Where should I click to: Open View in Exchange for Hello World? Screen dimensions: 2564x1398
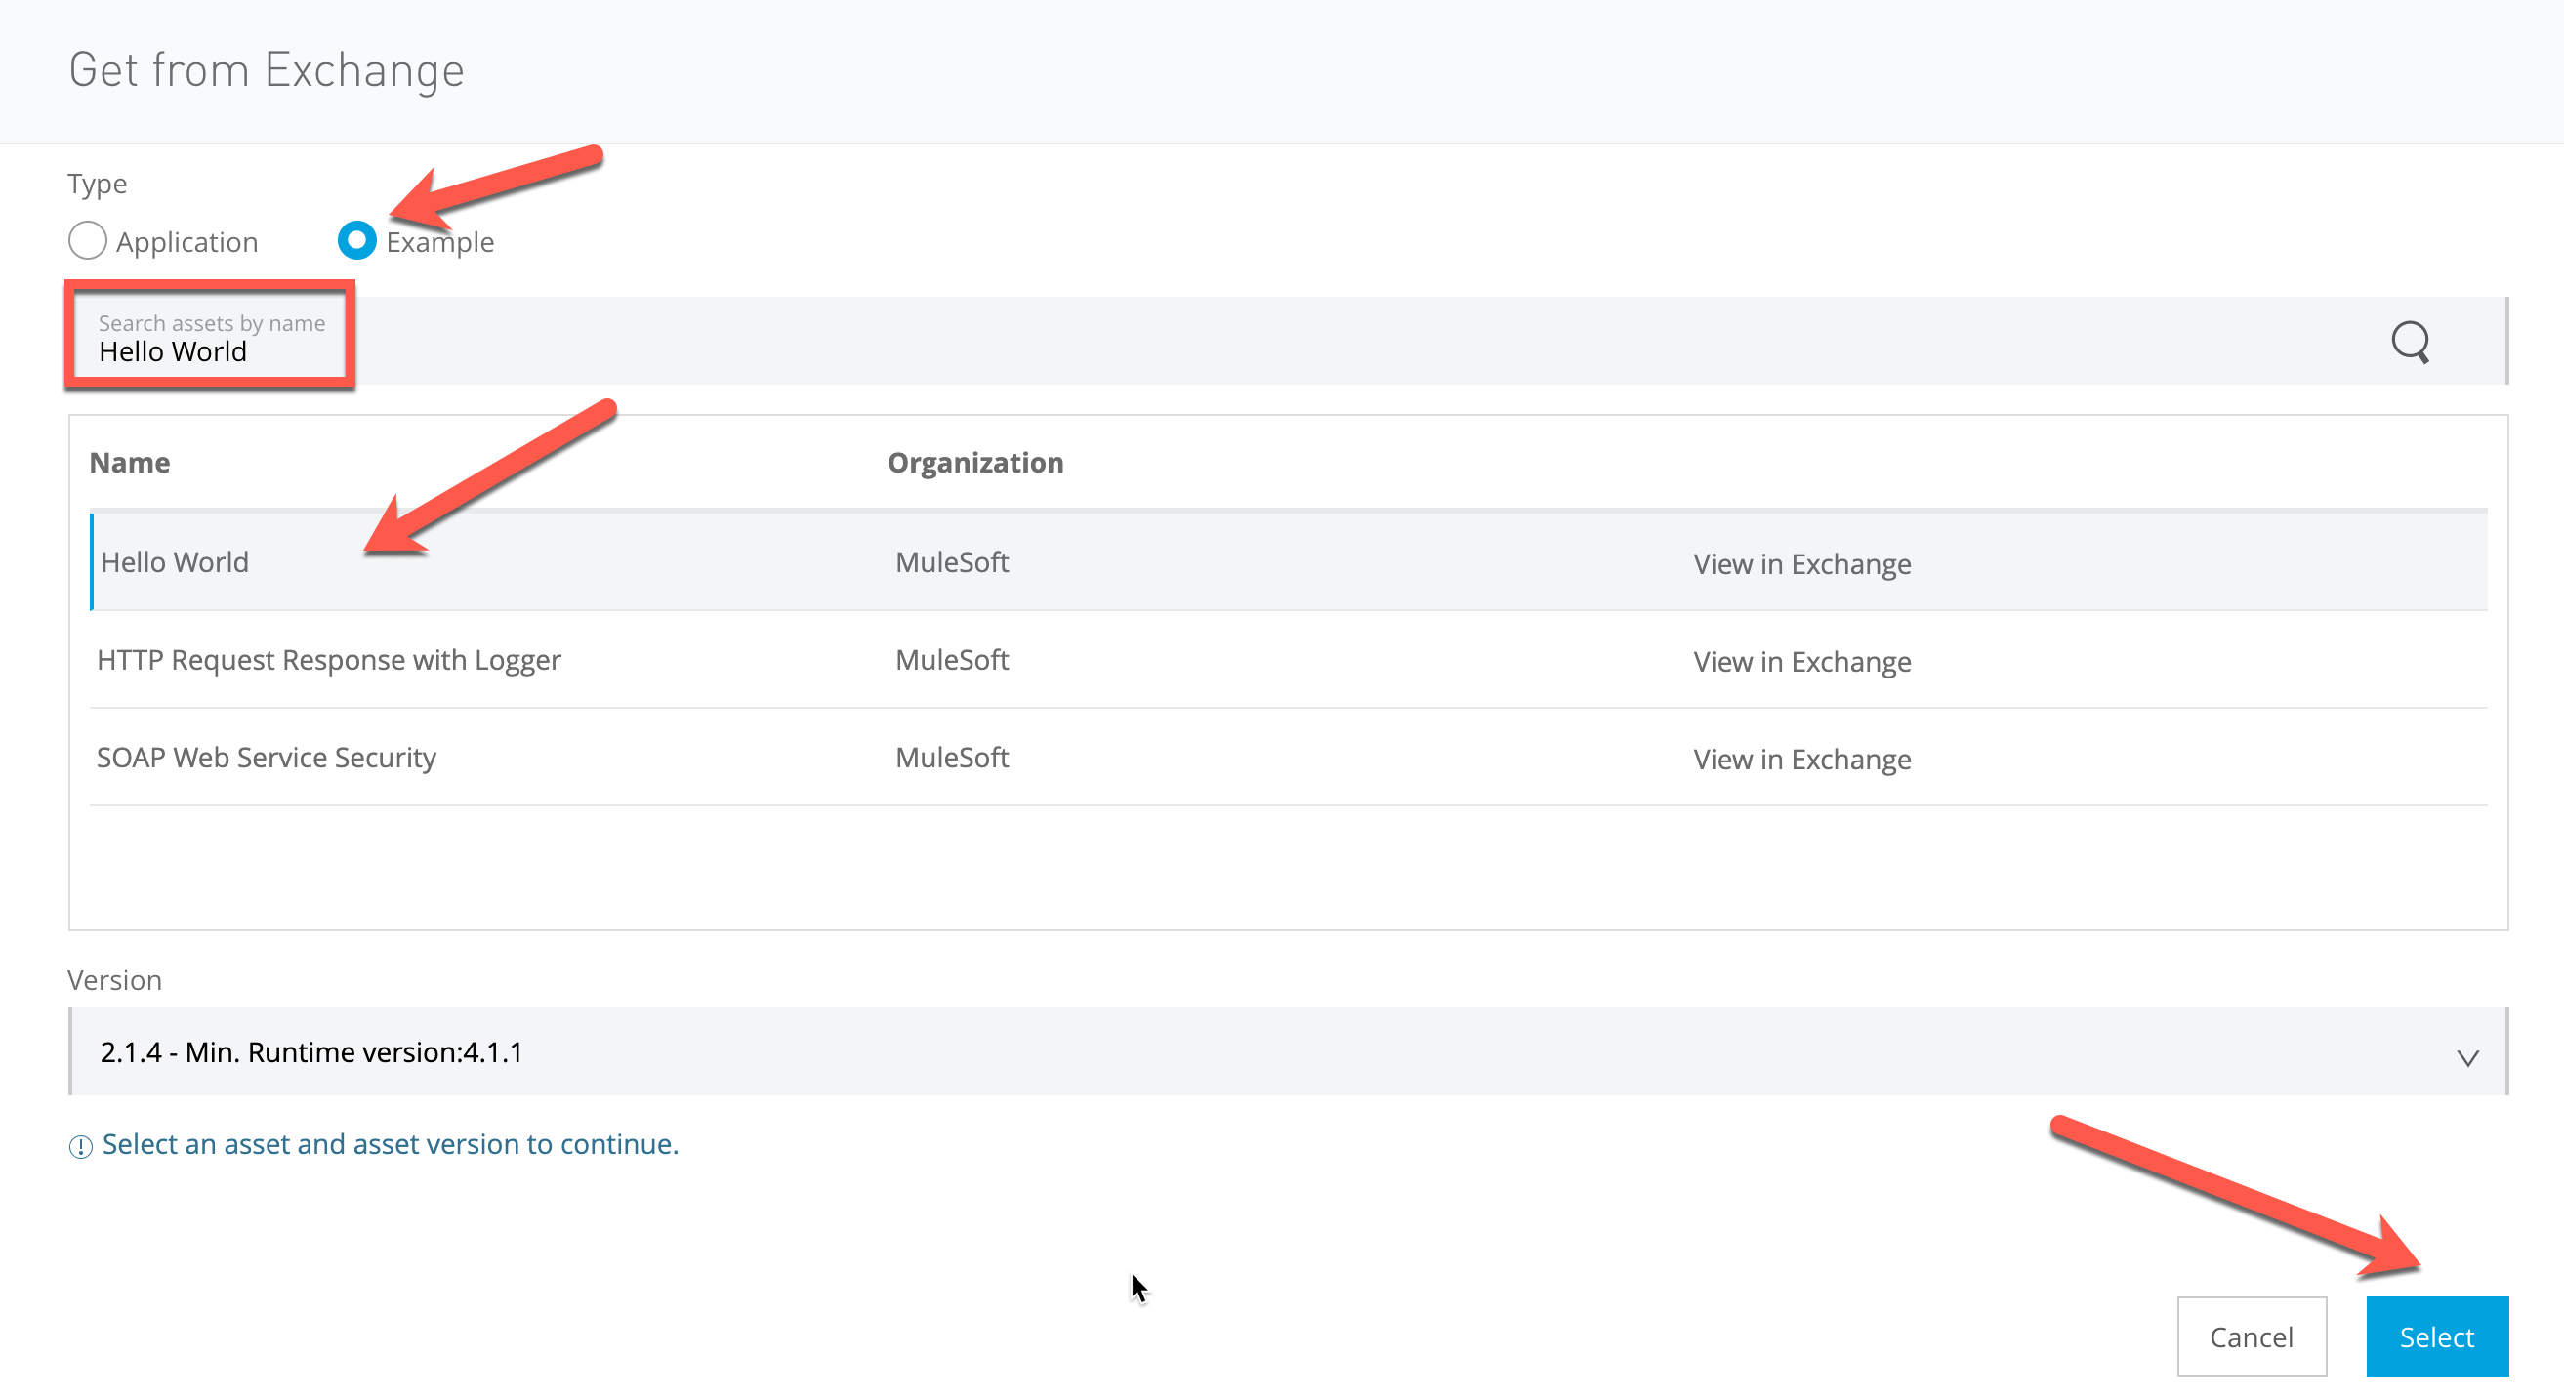point(1801,564)
